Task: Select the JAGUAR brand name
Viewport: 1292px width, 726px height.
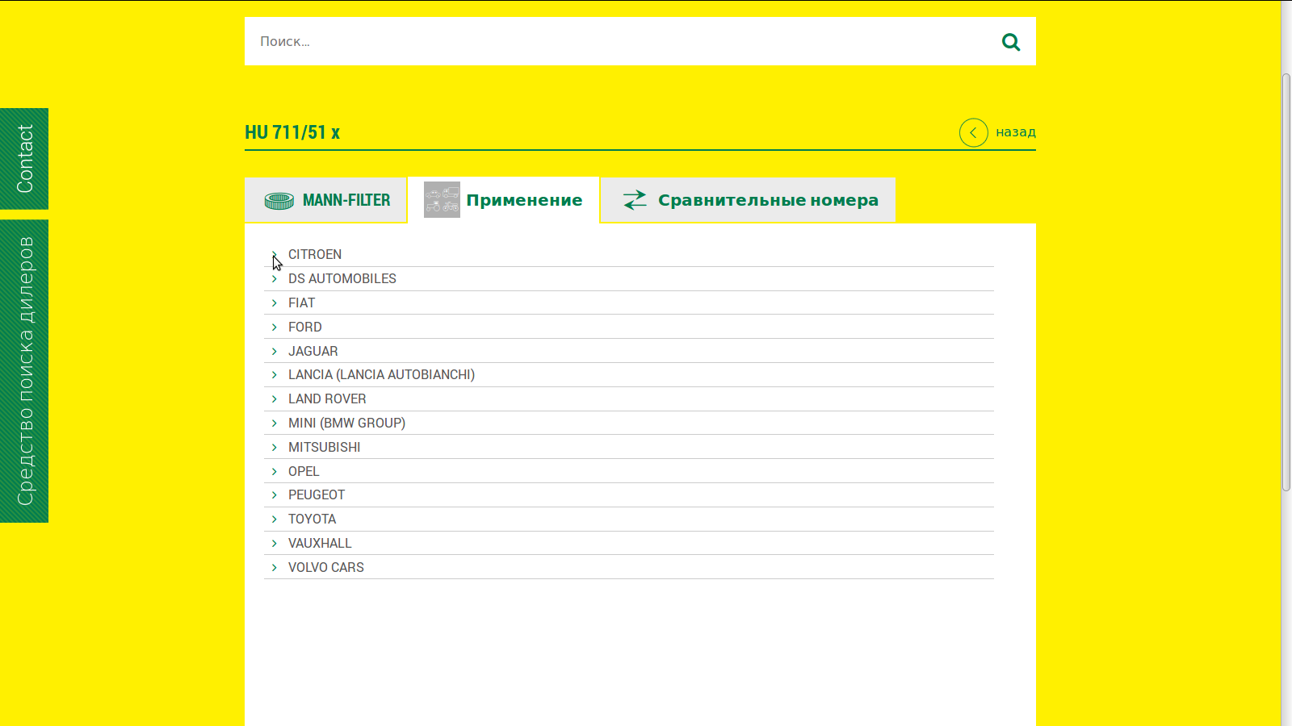Action: point(313,352)
